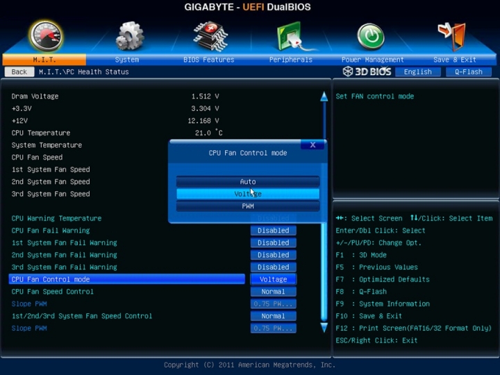Launch the Q-Flash utility button
500x375 pixels.
pyautogui.click(x=469, y=72)
